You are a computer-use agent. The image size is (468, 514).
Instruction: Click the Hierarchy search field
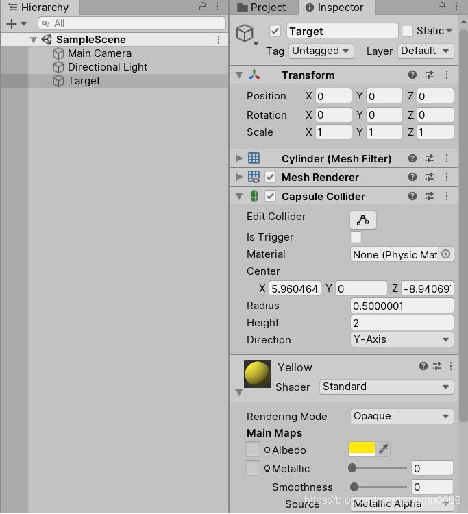point(132,23)
